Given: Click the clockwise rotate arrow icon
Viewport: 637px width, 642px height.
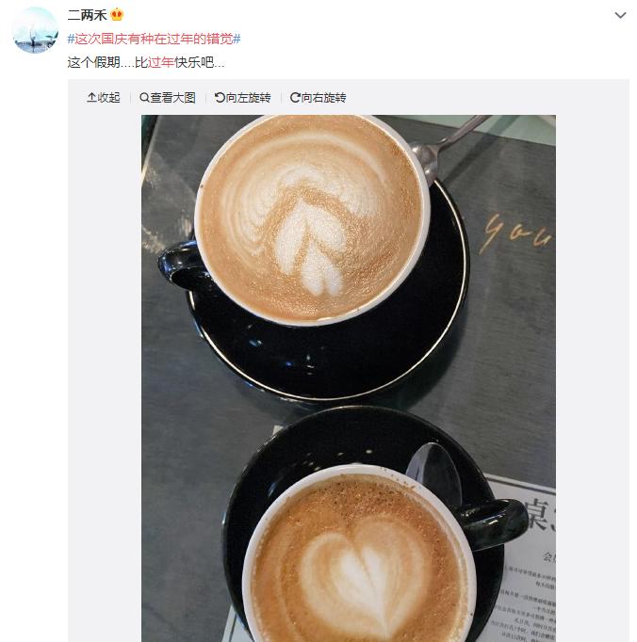Looking at the screenshot, I should 295,98.
